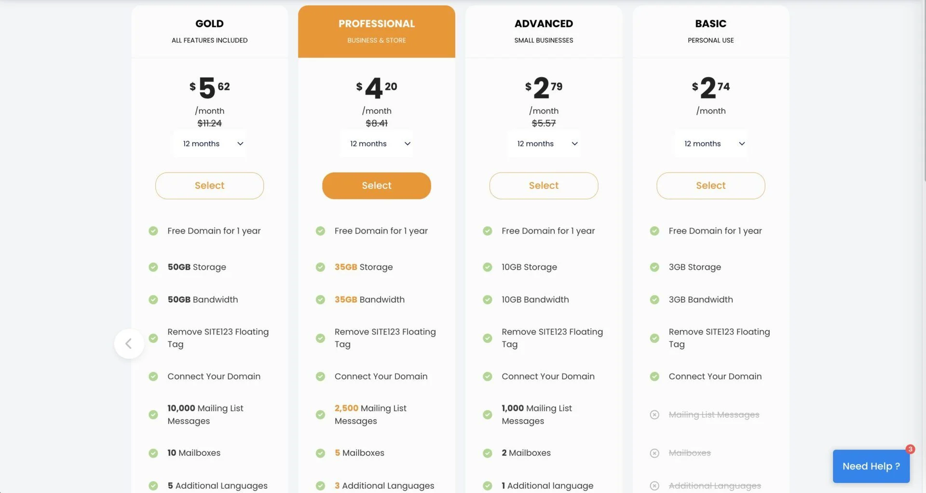Select the Professional plan
Viewport: 926px width, 493px height.
coord(376,186)
